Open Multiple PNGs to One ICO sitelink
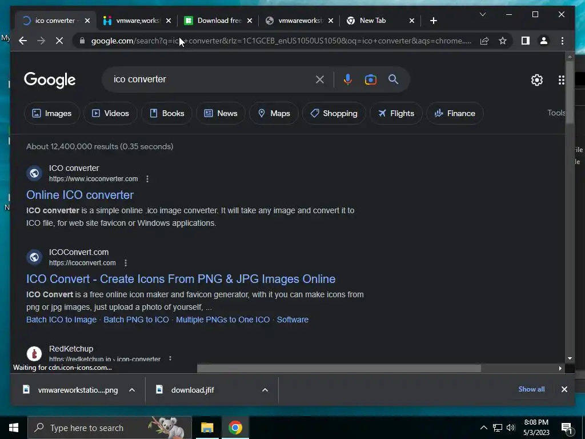Screen dimensions: 585x439 [223, 320]
